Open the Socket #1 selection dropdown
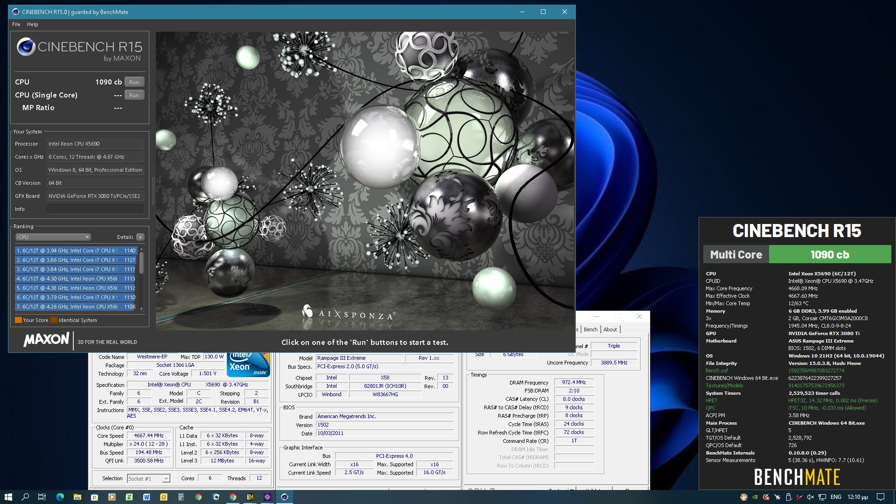896x504 pixels. 148,478
